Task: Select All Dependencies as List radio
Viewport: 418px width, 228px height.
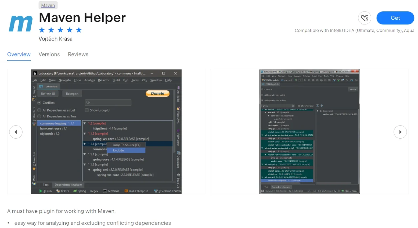Action: 40,110
